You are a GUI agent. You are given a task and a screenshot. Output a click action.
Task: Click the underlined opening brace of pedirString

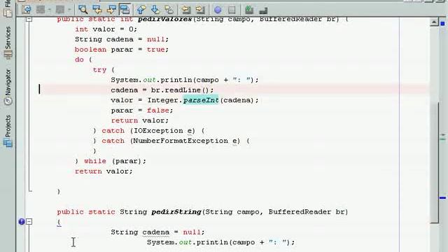(59, 223)
